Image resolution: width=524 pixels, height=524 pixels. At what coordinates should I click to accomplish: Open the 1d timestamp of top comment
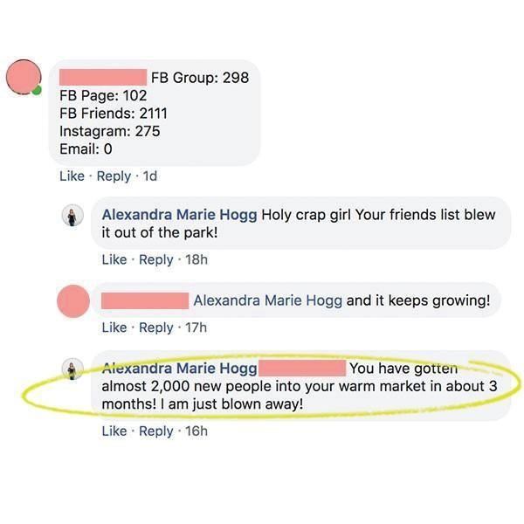point(150,176)
